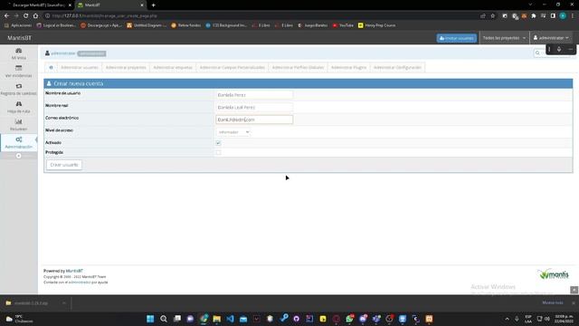
Task: Click the Mantis logo in footer
Action: (553, 274)
